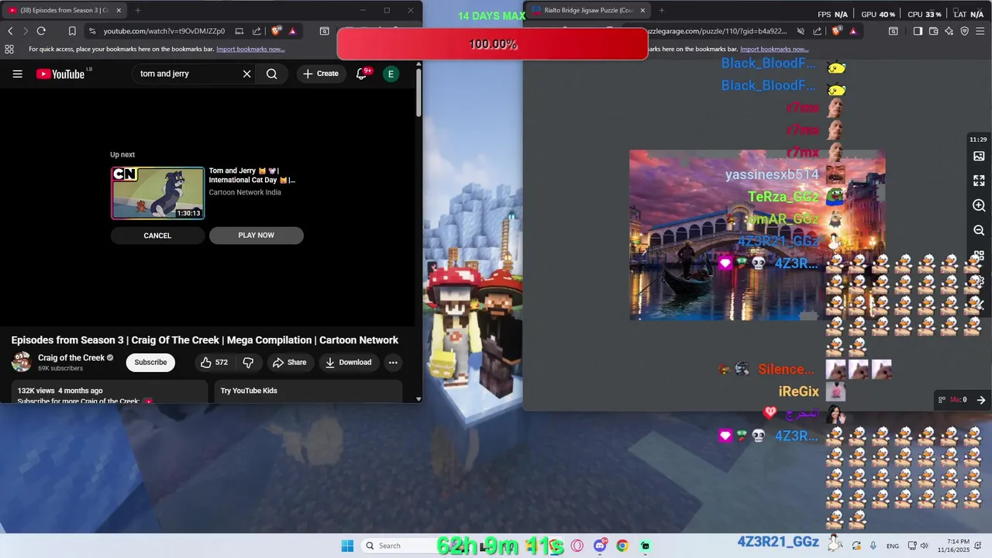Image resolution: width=992 pixels, height=558 pixels.
Task: Open the YouTube account avatar 'E' menu
Action: pyautogui.click(x=391, y=74)
